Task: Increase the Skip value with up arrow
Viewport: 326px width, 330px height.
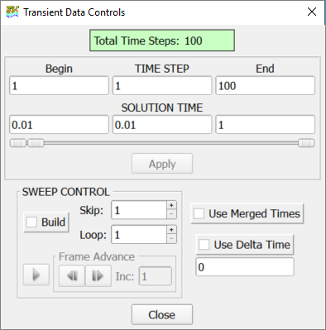Action: click(171, 205)
